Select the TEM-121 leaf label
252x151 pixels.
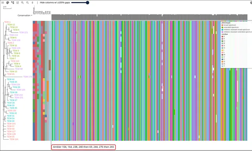coord(24,32)
